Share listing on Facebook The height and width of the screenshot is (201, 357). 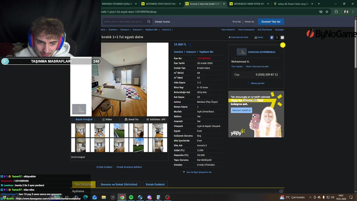(272, 37)
